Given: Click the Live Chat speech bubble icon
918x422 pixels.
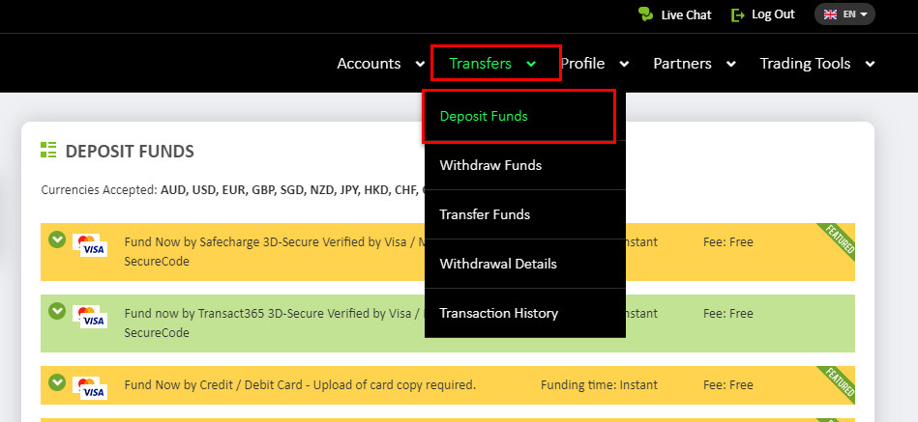Looking at the screenshot, I should tap(645, 14).
